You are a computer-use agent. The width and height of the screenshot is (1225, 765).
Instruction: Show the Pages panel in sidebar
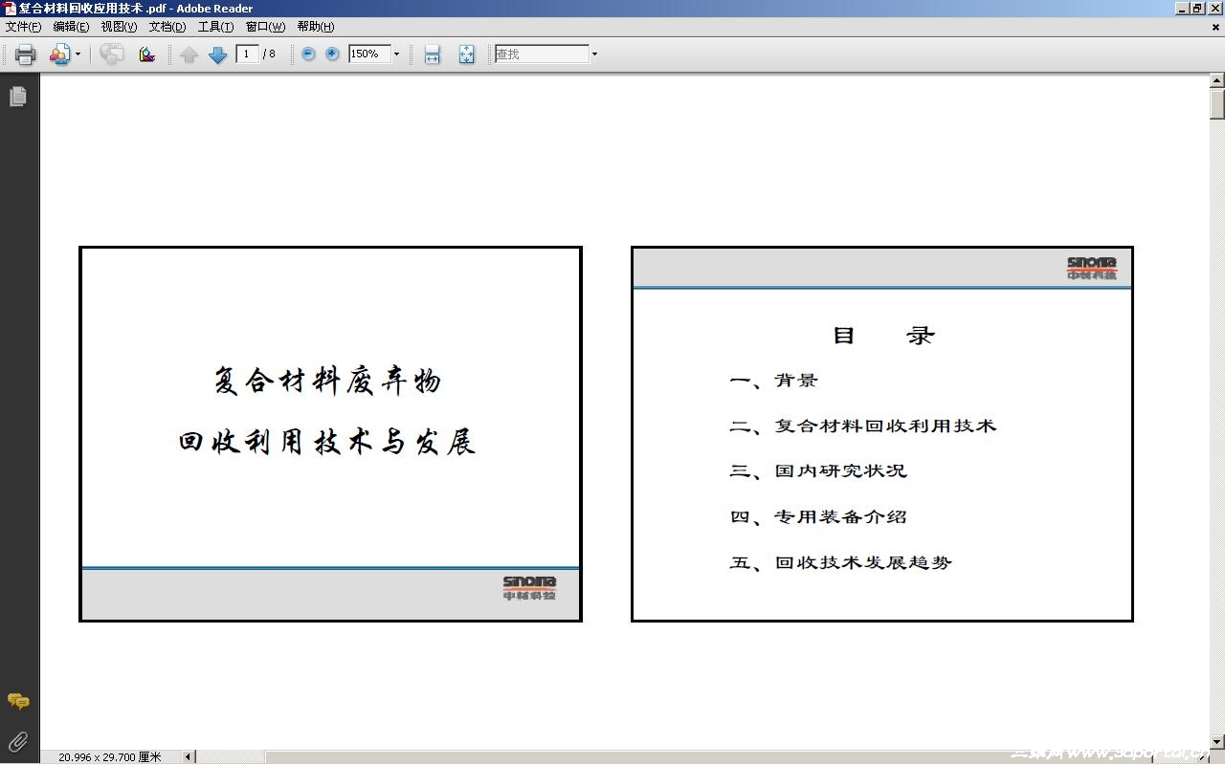click(18, 97)
